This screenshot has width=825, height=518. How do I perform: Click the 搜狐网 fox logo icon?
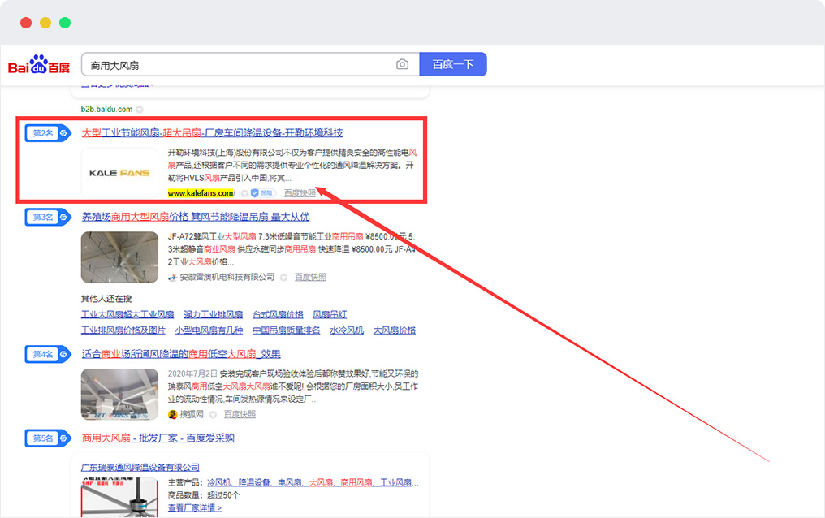[173, 414]
